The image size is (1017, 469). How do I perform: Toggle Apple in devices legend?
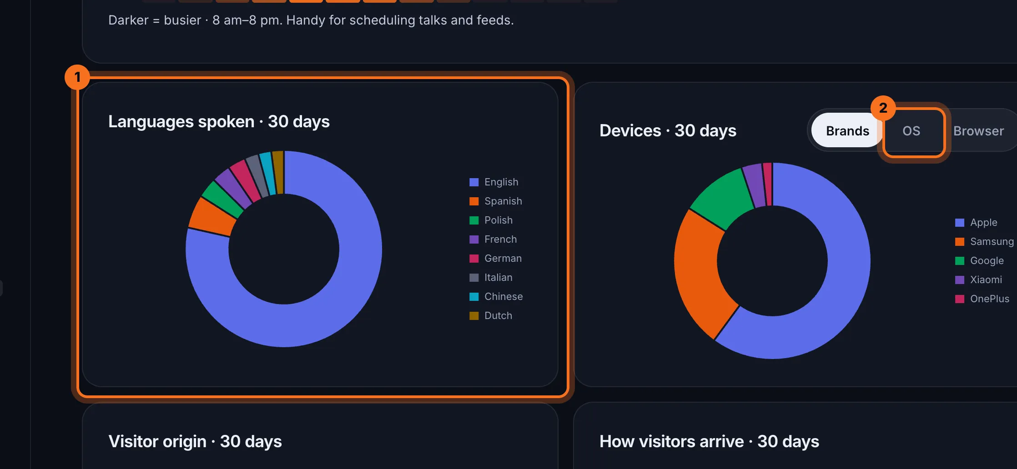pyautogui.click(x=977, y=222)
